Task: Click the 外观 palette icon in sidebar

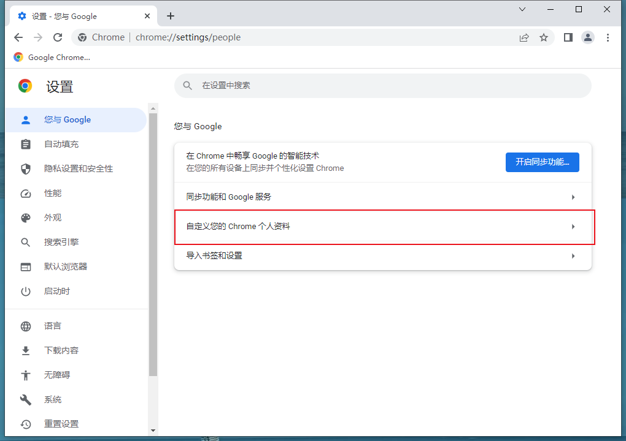Action: (x=25, y=217)
